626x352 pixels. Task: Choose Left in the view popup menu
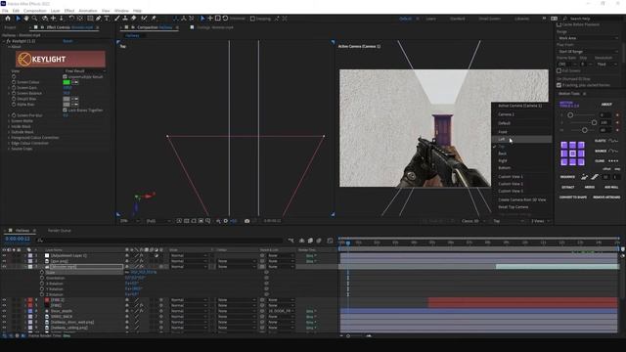click(x=521, y=139)
